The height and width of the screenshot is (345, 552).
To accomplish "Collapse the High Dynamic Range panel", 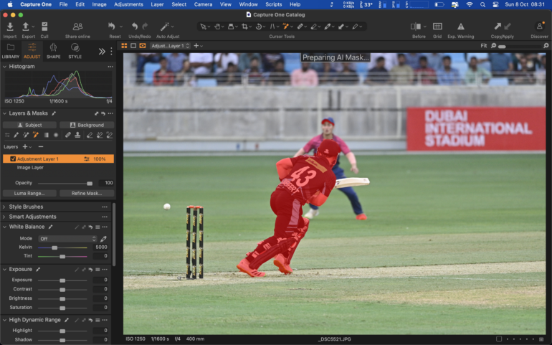I will pyautogui.click(x=4, y=320).
